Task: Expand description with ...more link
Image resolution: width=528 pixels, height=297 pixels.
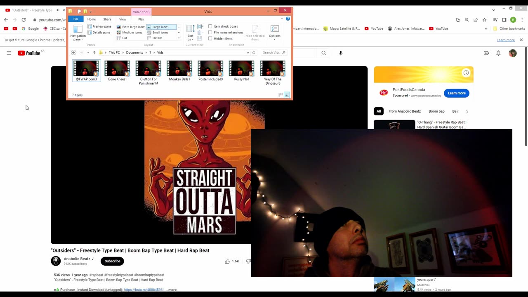Action: (x=171, y=290)
